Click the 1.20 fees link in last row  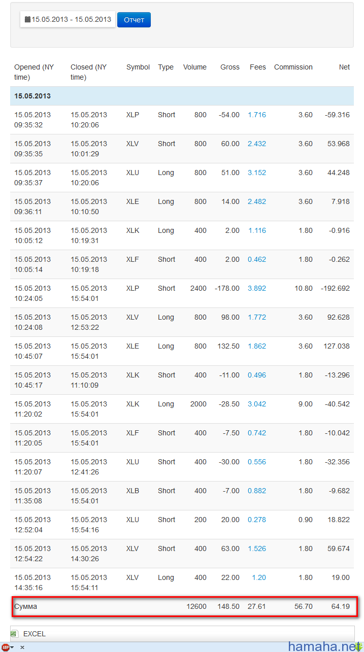(259, 577)
